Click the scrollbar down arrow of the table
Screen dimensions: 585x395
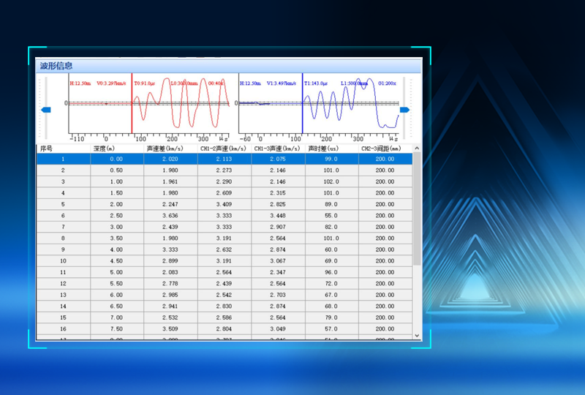(418, 335)
